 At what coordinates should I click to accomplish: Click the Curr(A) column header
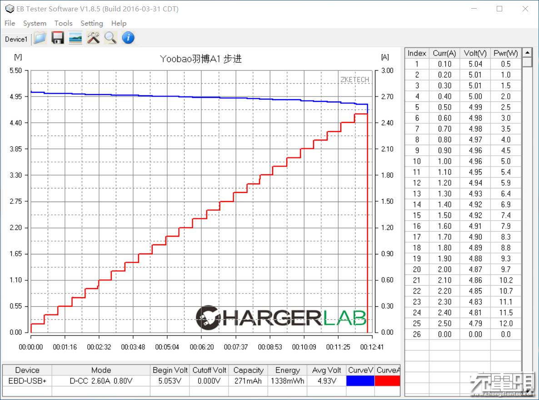(444, 53)
